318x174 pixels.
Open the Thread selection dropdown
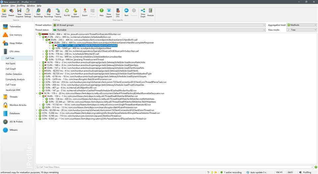coord(159,25)
